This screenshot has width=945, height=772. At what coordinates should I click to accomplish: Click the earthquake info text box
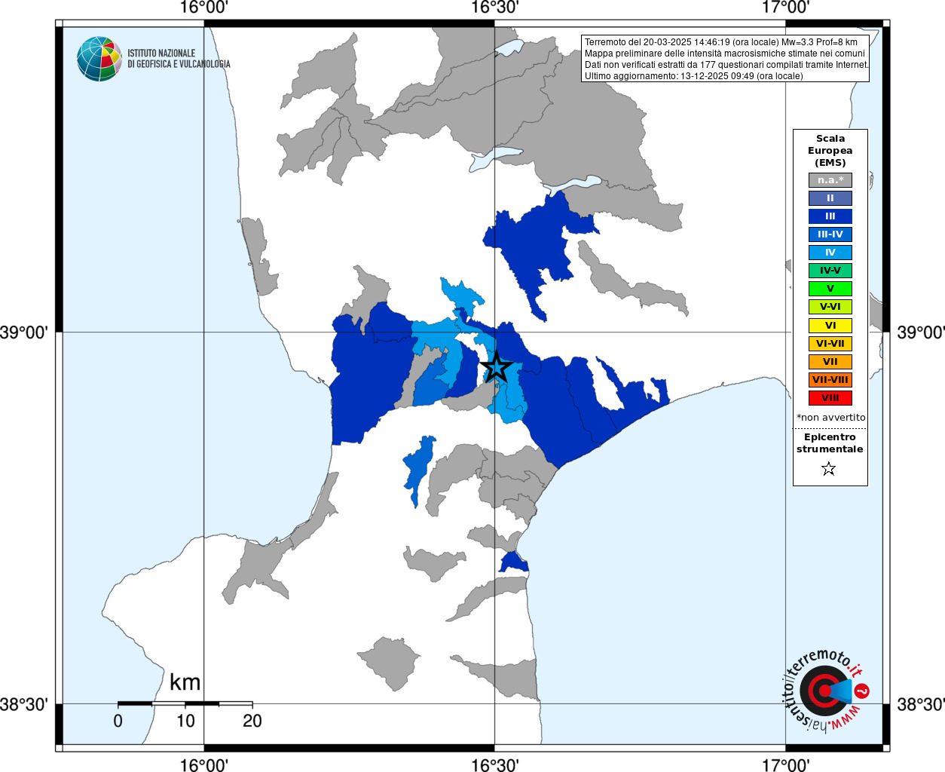pyautogui.click(x=726, y=59)
